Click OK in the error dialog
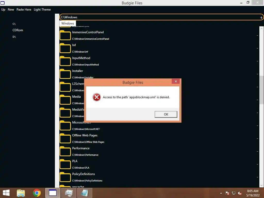The width and height of the screenshot is (264, 198). pos(166,114)
